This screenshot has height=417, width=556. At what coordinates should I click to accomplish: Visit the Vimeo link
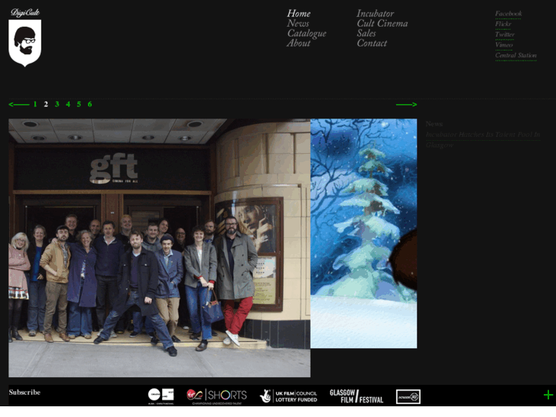click(504, 45)
